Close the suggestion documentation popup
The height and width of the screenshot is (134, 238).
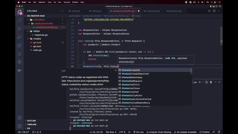click(x=116, y=70)
